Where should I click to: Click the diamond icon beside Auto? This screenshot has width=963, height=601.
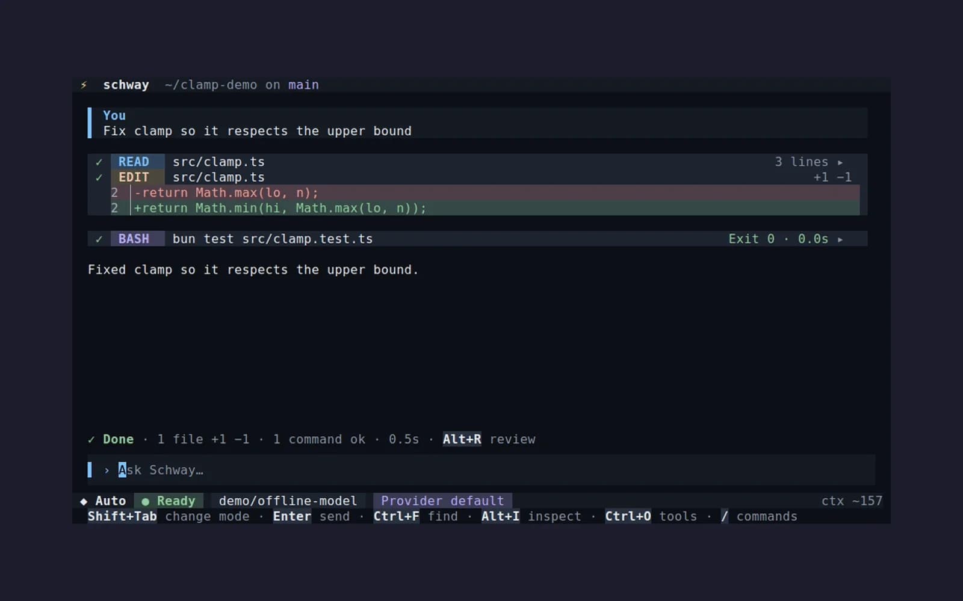(x=84, y=501)
